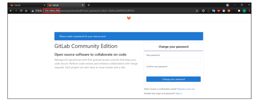Viewport: 258px width, 102px height.
Task: Add a new tab with the plus button
Action: [89, 5]
